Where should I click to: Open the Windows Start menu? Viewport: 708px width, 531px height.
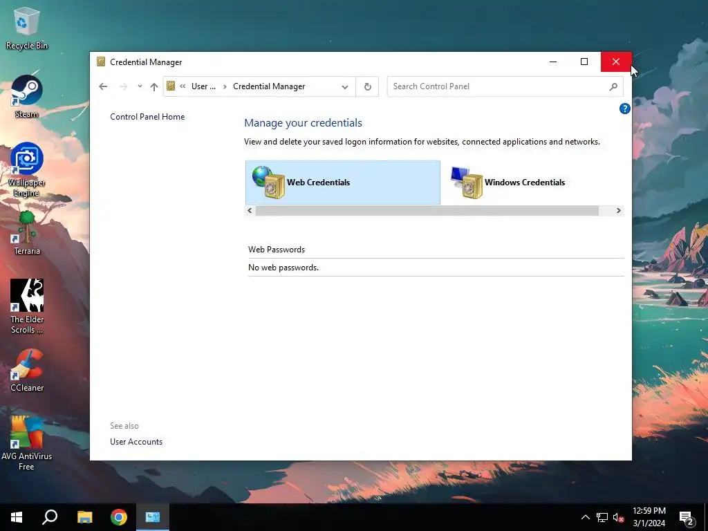17,517
